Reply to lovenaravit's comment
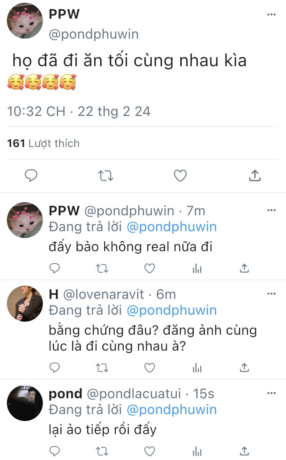286x460 pixels. pos(55,368)
